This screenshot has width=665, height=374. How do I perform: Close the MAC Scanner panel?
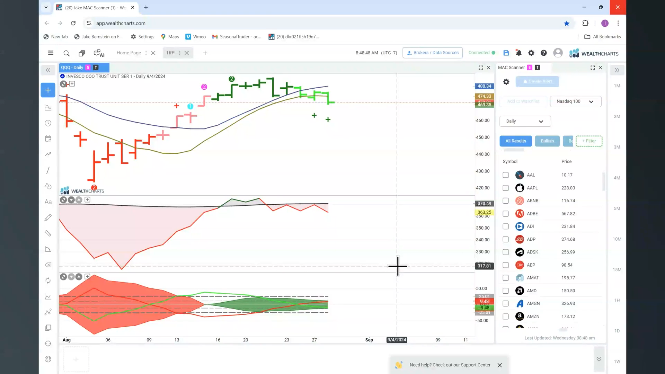point(601,68)
